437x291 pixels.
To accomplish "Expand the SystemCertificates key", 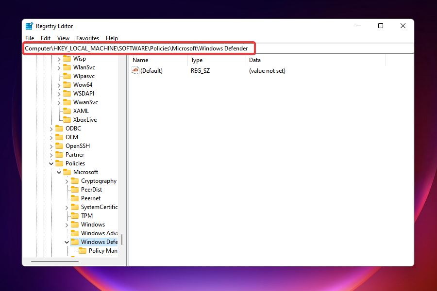I will 67,207.
